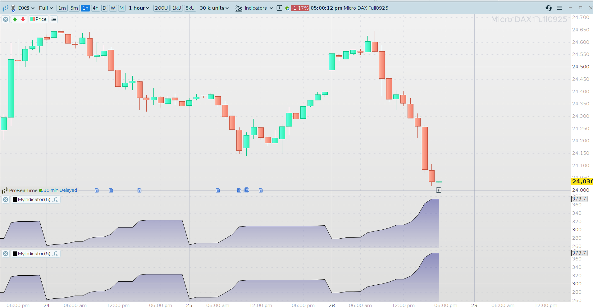This screenshot has width=593, height=308.
Task: Click the cursor mode icon beside DXS
Action: pos(13,8)
